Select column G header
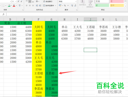This screenshot has width=128, height=97. pyautogui.click(x=51, y=19)
